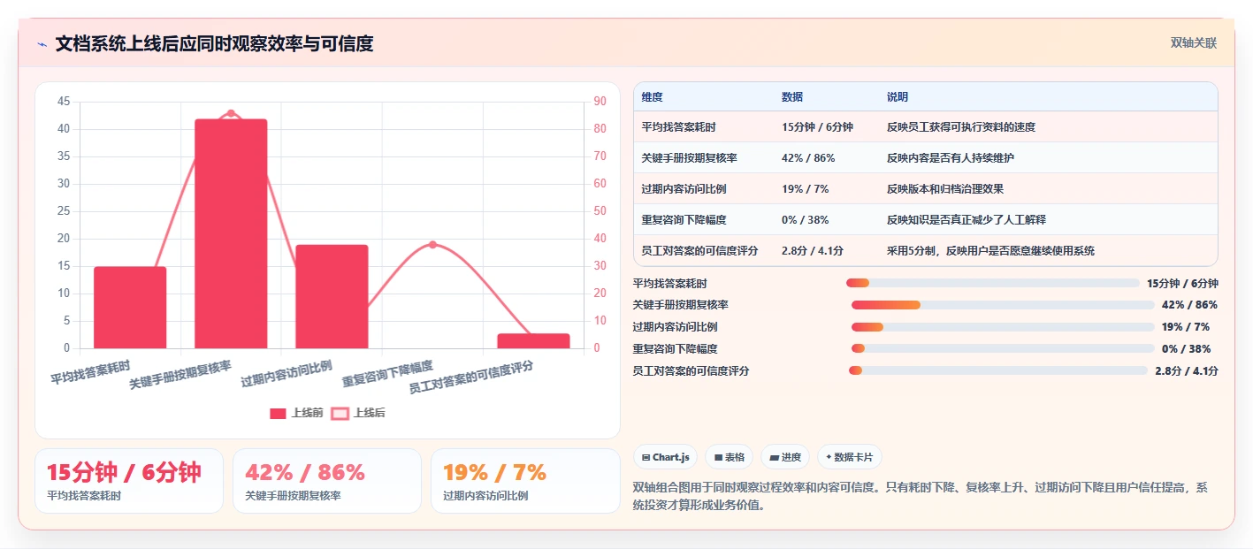The width and height of the screenshot is (1253, 549).
Task: Click description 反映内容是否有人持续维护
Action: [951, 158]
